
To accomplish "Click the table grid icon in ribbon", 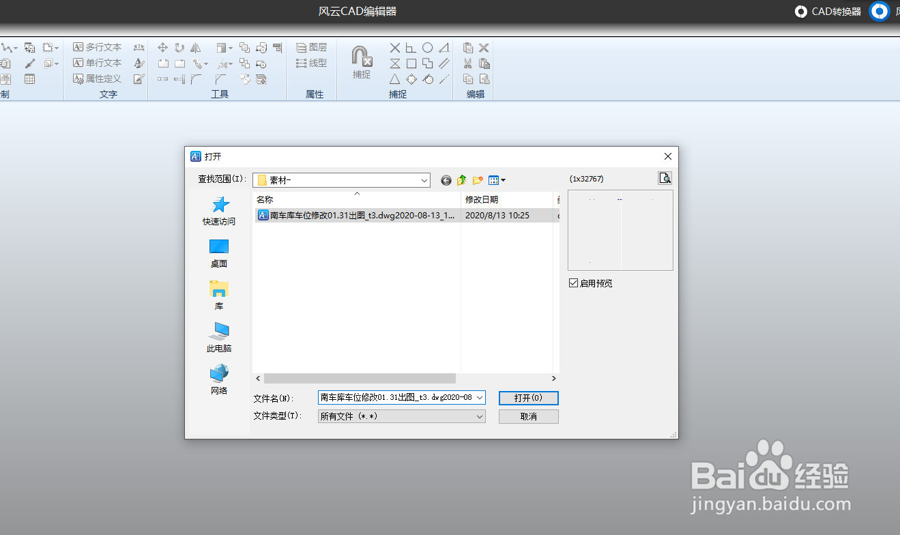I will pyautogui.click(x=29, y=79).
